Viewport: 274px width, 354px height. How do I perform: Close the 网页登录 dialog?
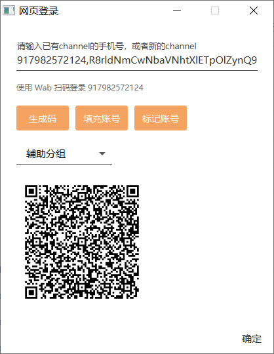click(x=254, y=10)
